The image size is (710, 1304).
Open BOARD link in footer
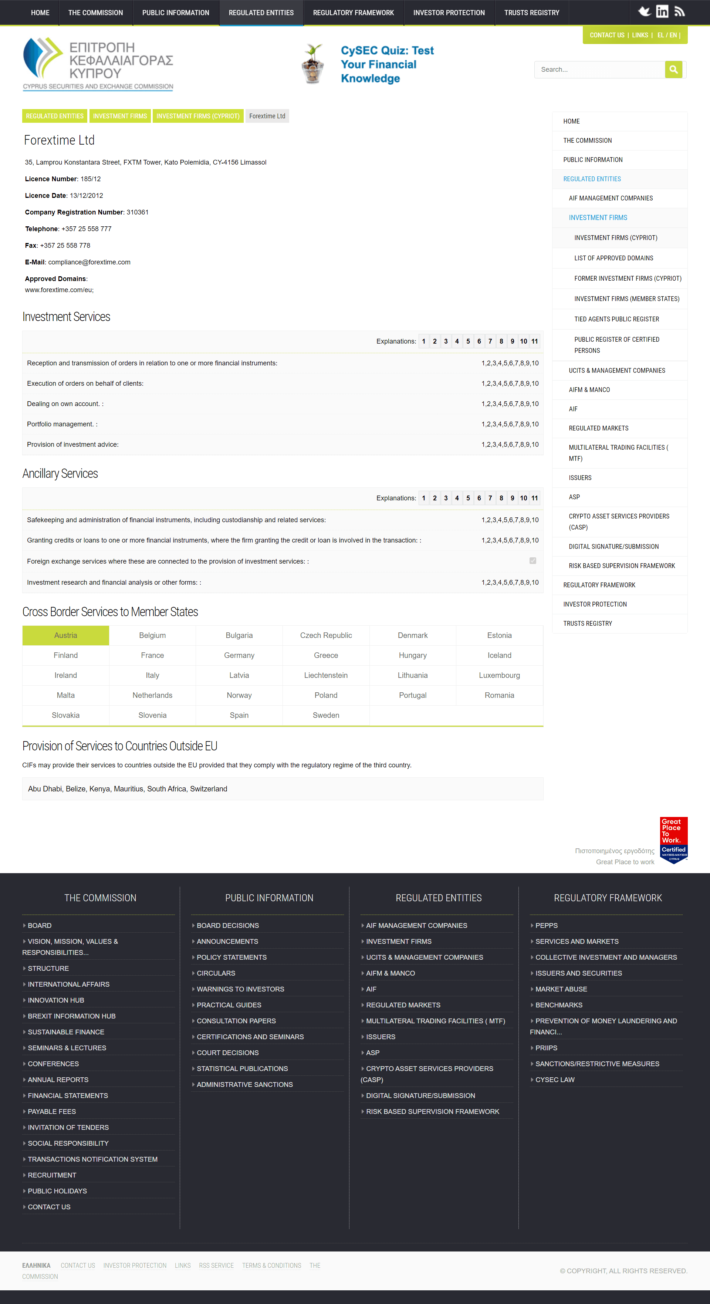point(40,925)
